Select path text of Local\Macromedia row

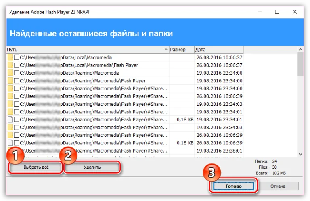66,57
